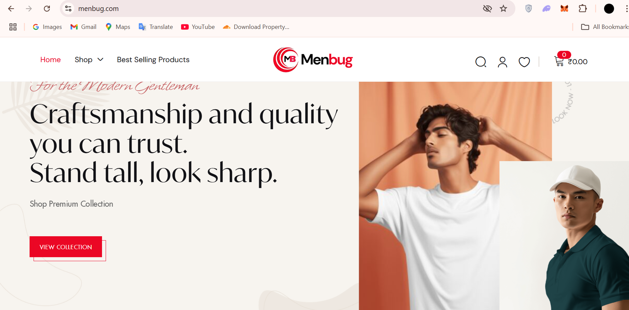629x310 pixels.
Task: View site information in address bar
Action: [x=68, y=9]
